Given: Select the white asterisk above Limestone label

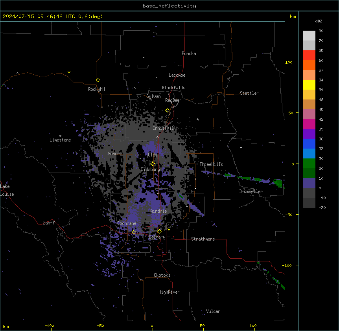Looking at the screenshot, I should [x=60, y=136].
